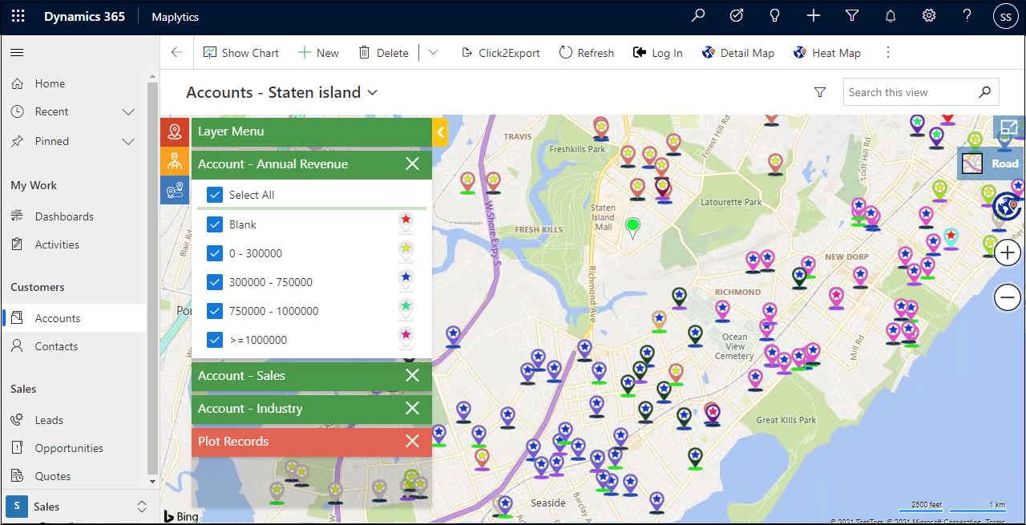Expand map to full screen
This screenshot has width=1026, height=525.
(x=1008, y=127)
